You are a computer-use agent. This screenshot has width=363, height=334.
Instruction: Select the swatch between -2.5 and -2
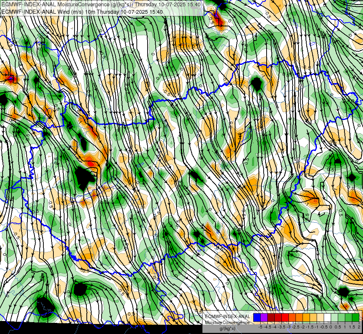[x=299, y=317]
